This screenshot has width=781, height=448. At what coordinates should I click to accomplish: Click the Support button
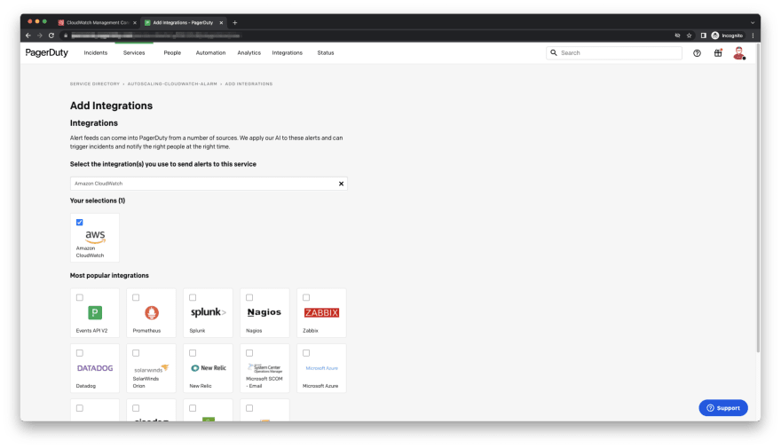click(x=723, y=408)
